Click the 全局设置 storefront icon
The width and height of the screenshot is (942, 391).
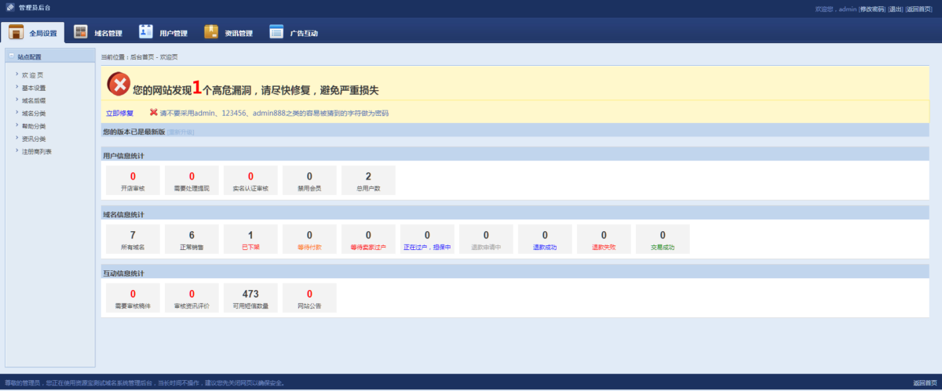point(16,32)
